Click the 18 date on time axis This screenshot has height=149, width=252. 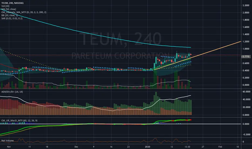click(x=47, y=147)
